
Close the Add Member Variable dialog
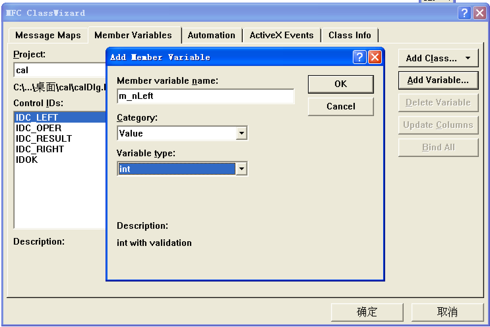point(375,57)
